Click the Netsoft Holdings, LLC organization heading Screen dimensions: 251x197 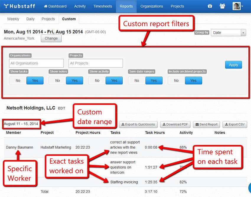click(31, 108)
